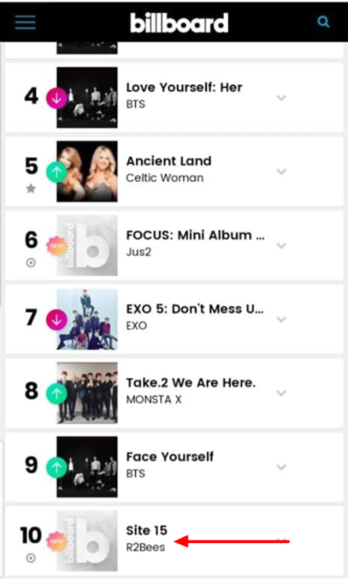Click green up arrow beside Face Yourself
The height and width of the screenshot is (579, 348).
[x=56, y=468]
